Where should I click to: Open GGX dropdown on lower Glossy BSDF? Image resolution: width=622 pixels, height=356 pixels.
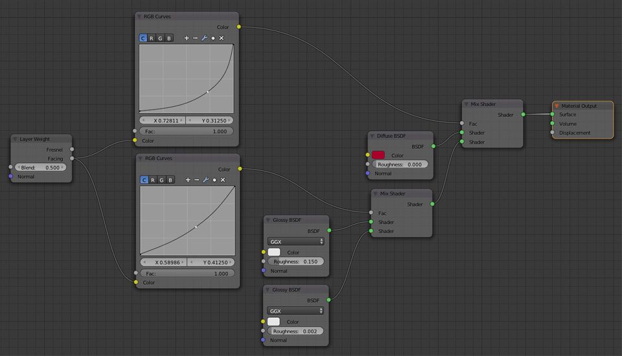pos(295,311)
